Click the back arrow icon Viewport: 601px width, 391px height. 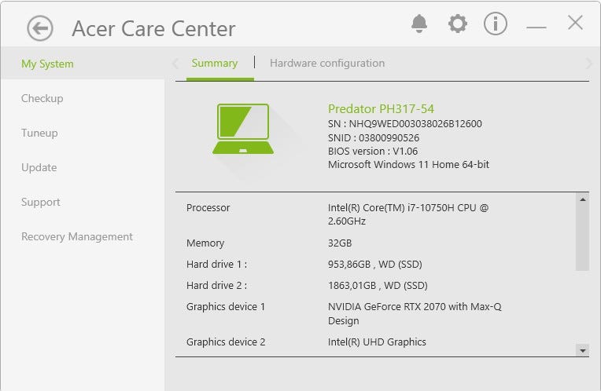39,29
